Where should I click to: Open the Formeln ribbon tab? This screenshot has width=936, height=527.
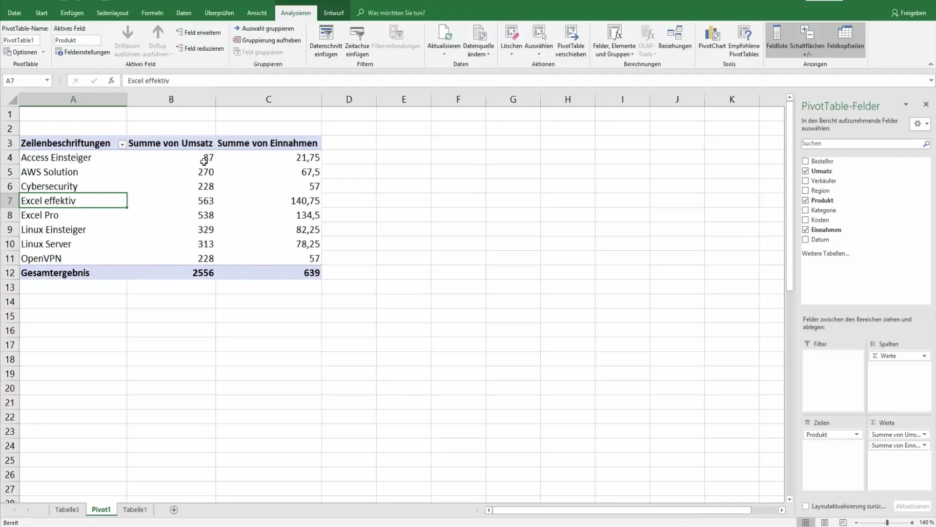pos(152,13)
